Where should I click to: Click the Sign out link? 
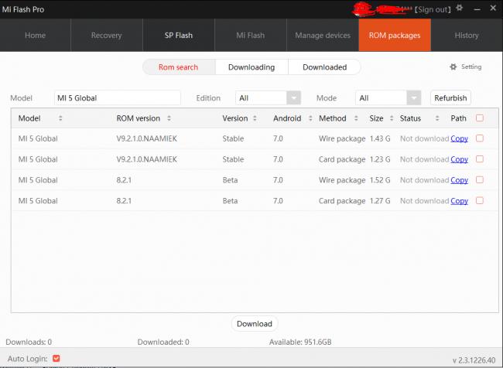[433, 9]
